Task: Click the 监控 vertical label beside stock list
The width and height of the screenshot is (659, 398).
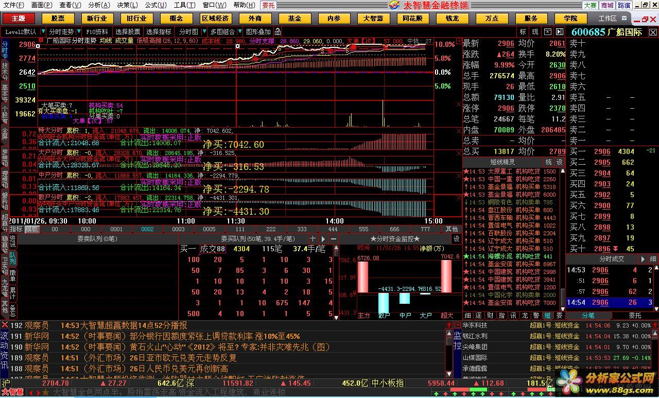Action: [x=457, y=340]
